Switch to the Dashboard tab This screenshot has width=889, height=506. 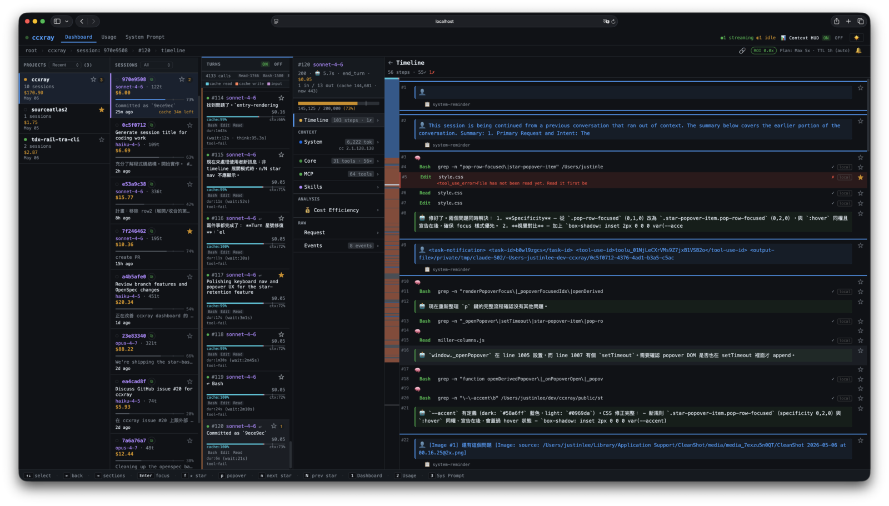tap(78, 37)
